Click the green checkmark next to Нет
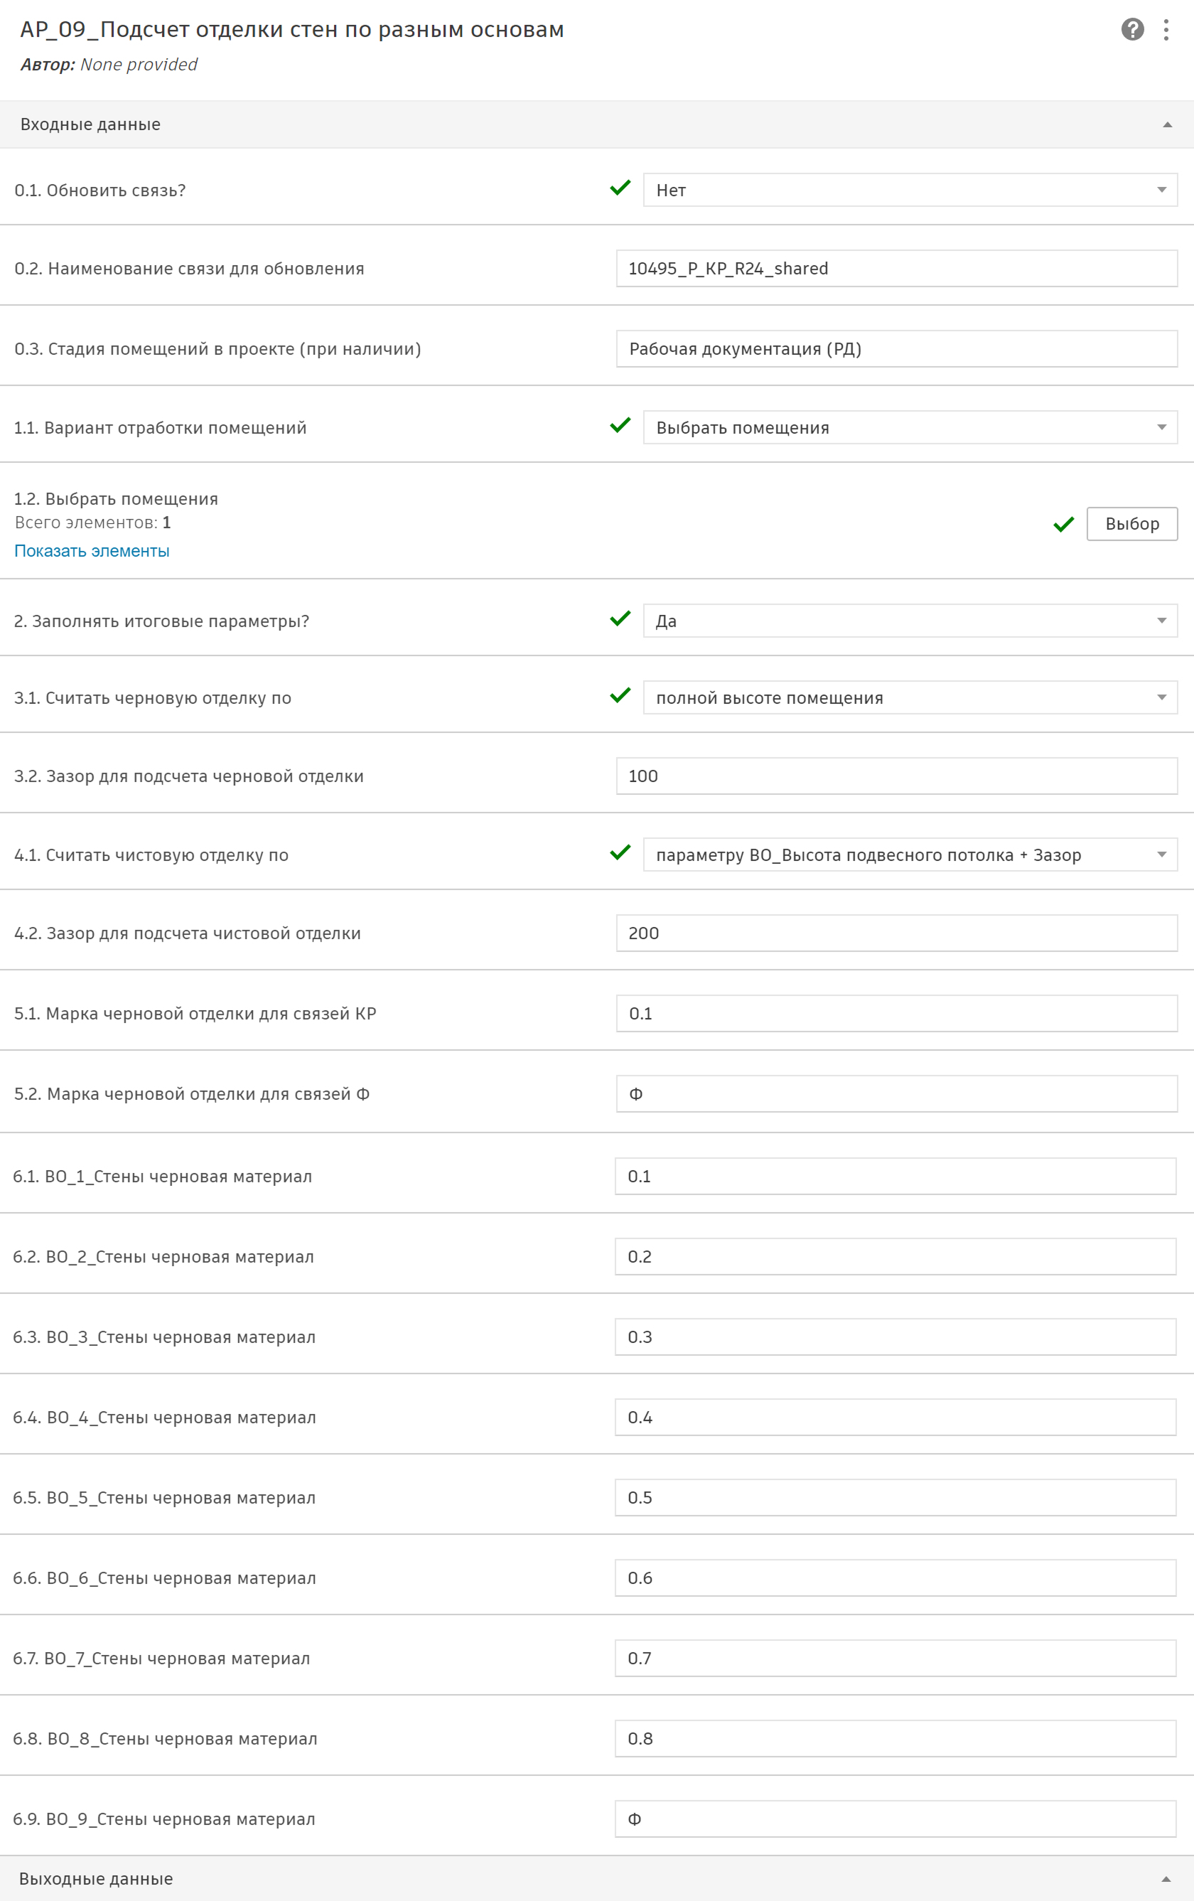The image size is (1194, 1901). 620,188
